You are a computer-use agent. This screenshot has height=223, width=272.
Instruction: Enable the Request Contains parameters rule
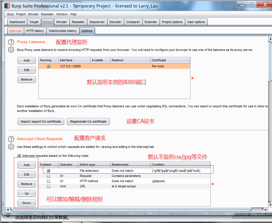click(49, 176)
